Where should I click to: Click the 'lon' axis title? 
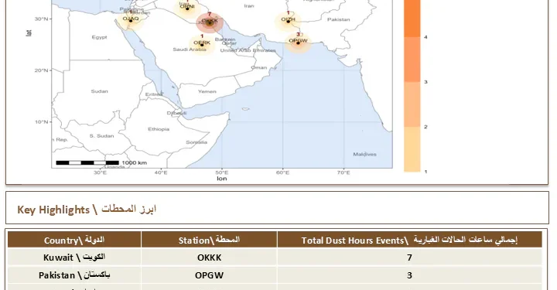click(222, 179)
